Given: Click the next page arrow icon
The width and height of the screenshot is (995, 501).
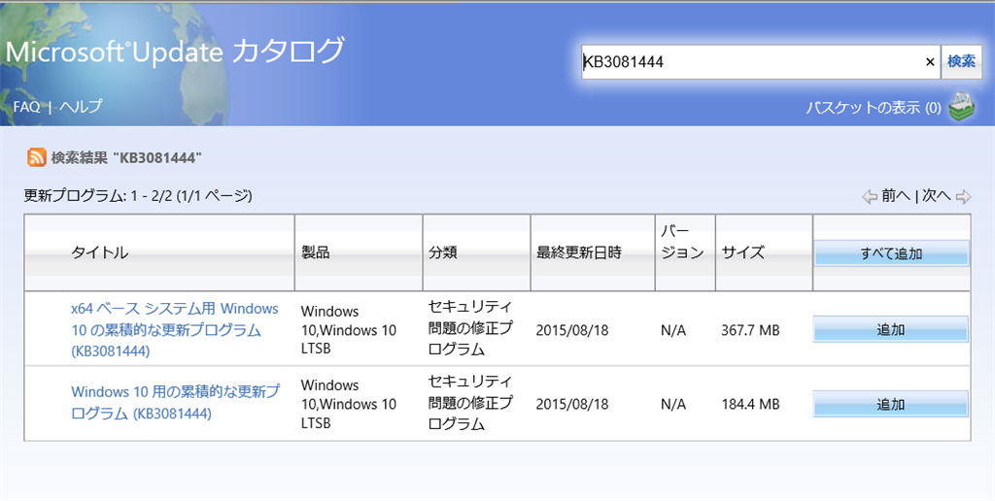Looking at the screenshot, I should [x=963, y=196].
